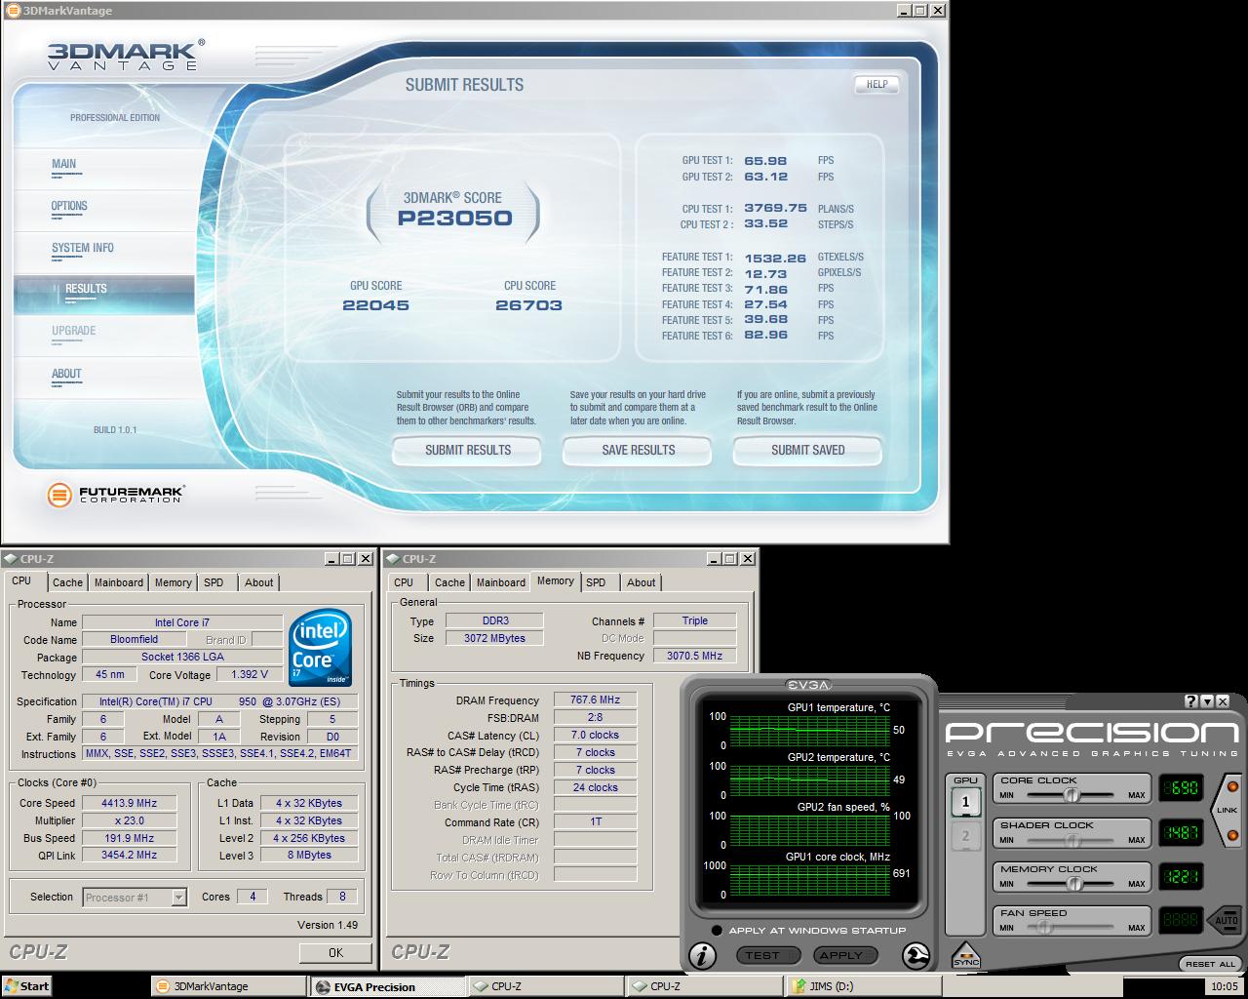This screenshot has width=1248, height=999.
Task: Click the EVGA logo badge on monitor
Action: point(808,685)
